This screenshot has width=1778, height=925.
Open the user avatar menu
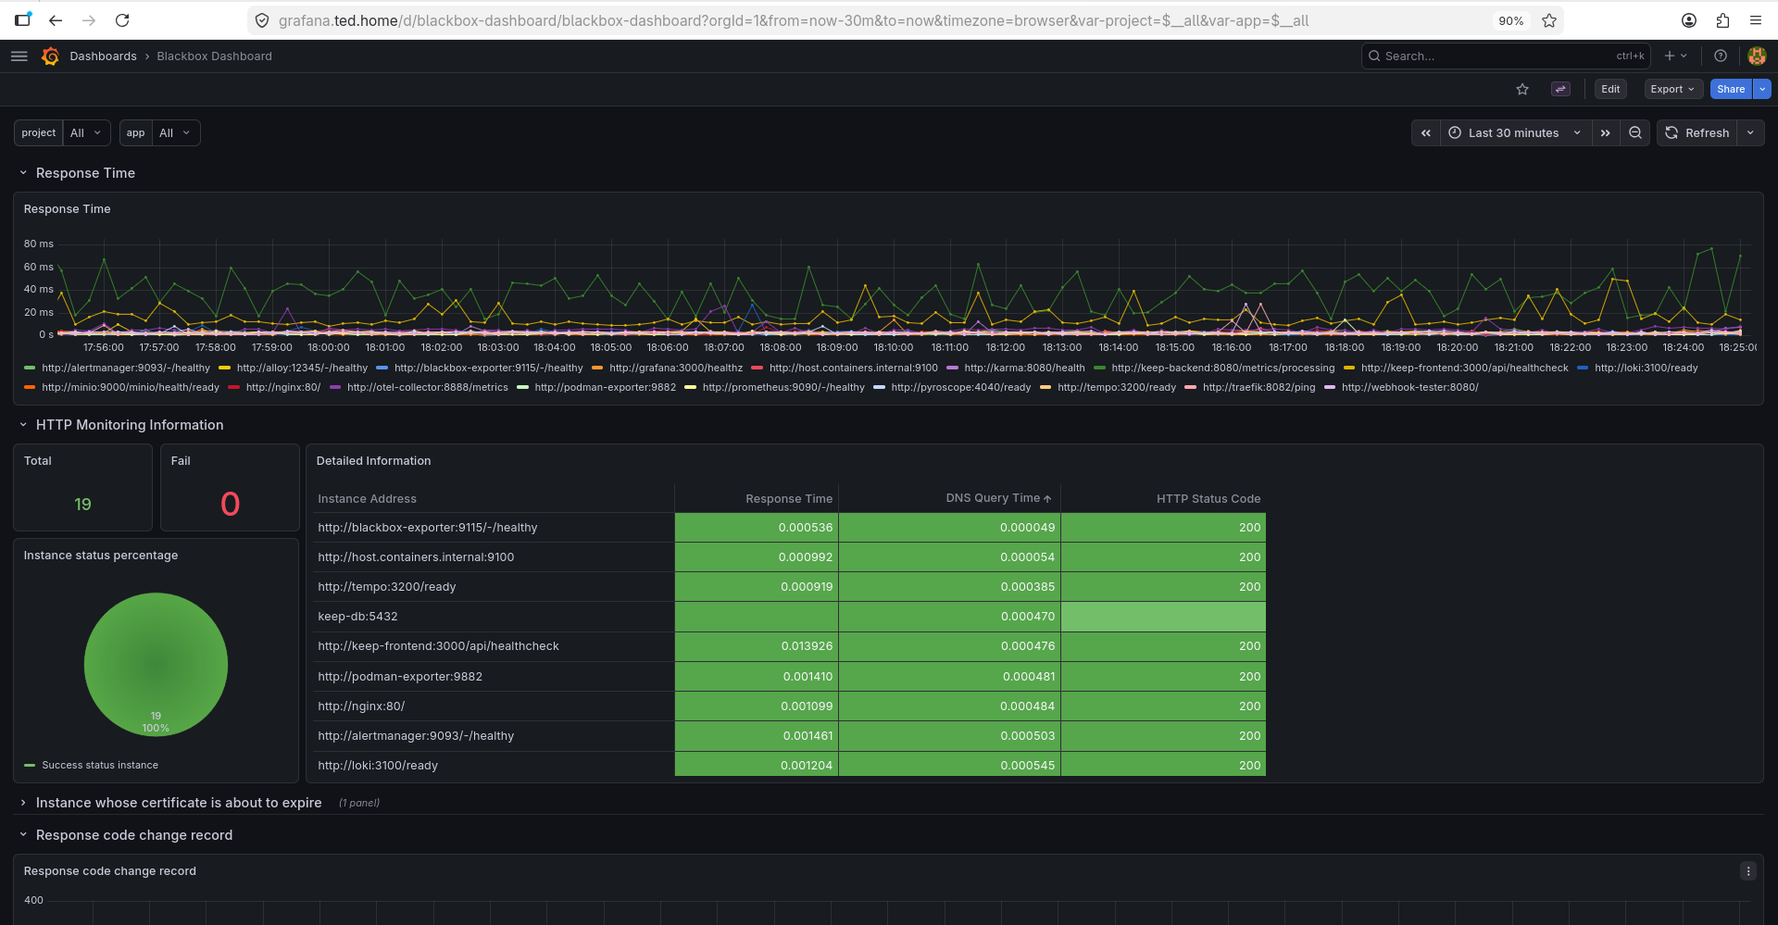[1757, 56]
